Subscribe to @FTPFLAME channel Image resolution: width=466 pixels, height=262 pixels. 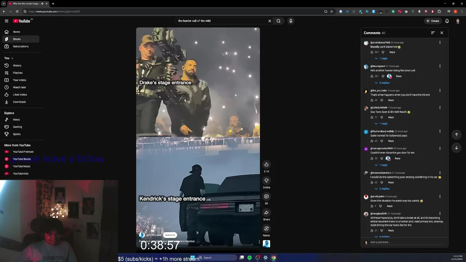(170, 235)
